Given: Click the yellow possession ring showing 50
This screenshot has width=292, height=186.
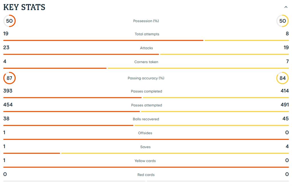Looking at the screenshot, I should click(282, 21).
